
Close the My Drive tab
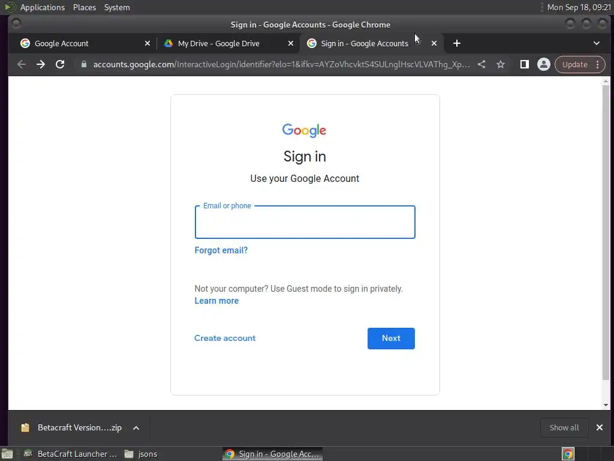click(291, 43)
